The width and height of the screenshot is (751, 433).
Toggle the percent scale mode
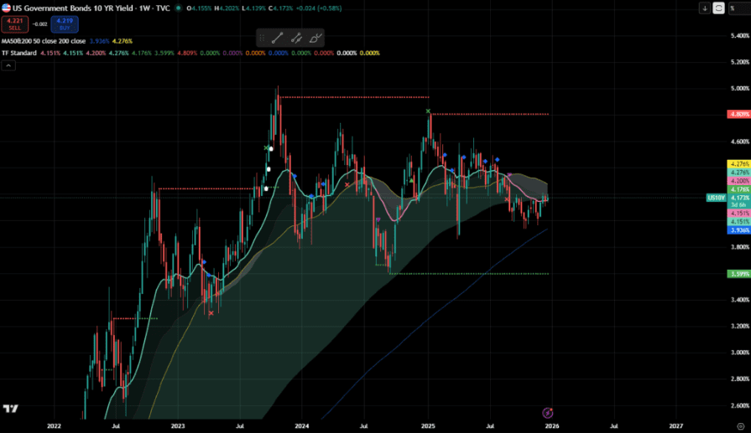[734, 8]
